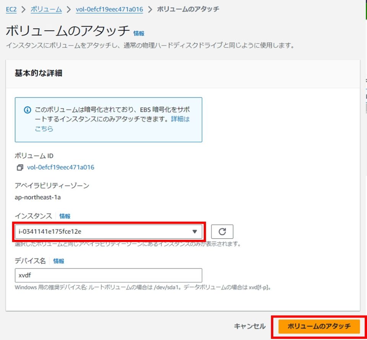Navigate to the EC2 breadcrumb
The height and width of the screenshot is (340, 367).
click(x=11, y=9)
